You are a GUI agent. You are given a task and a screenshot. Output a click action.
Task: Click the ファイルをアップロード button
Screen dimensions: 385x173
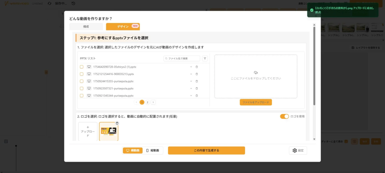[256, 102]
